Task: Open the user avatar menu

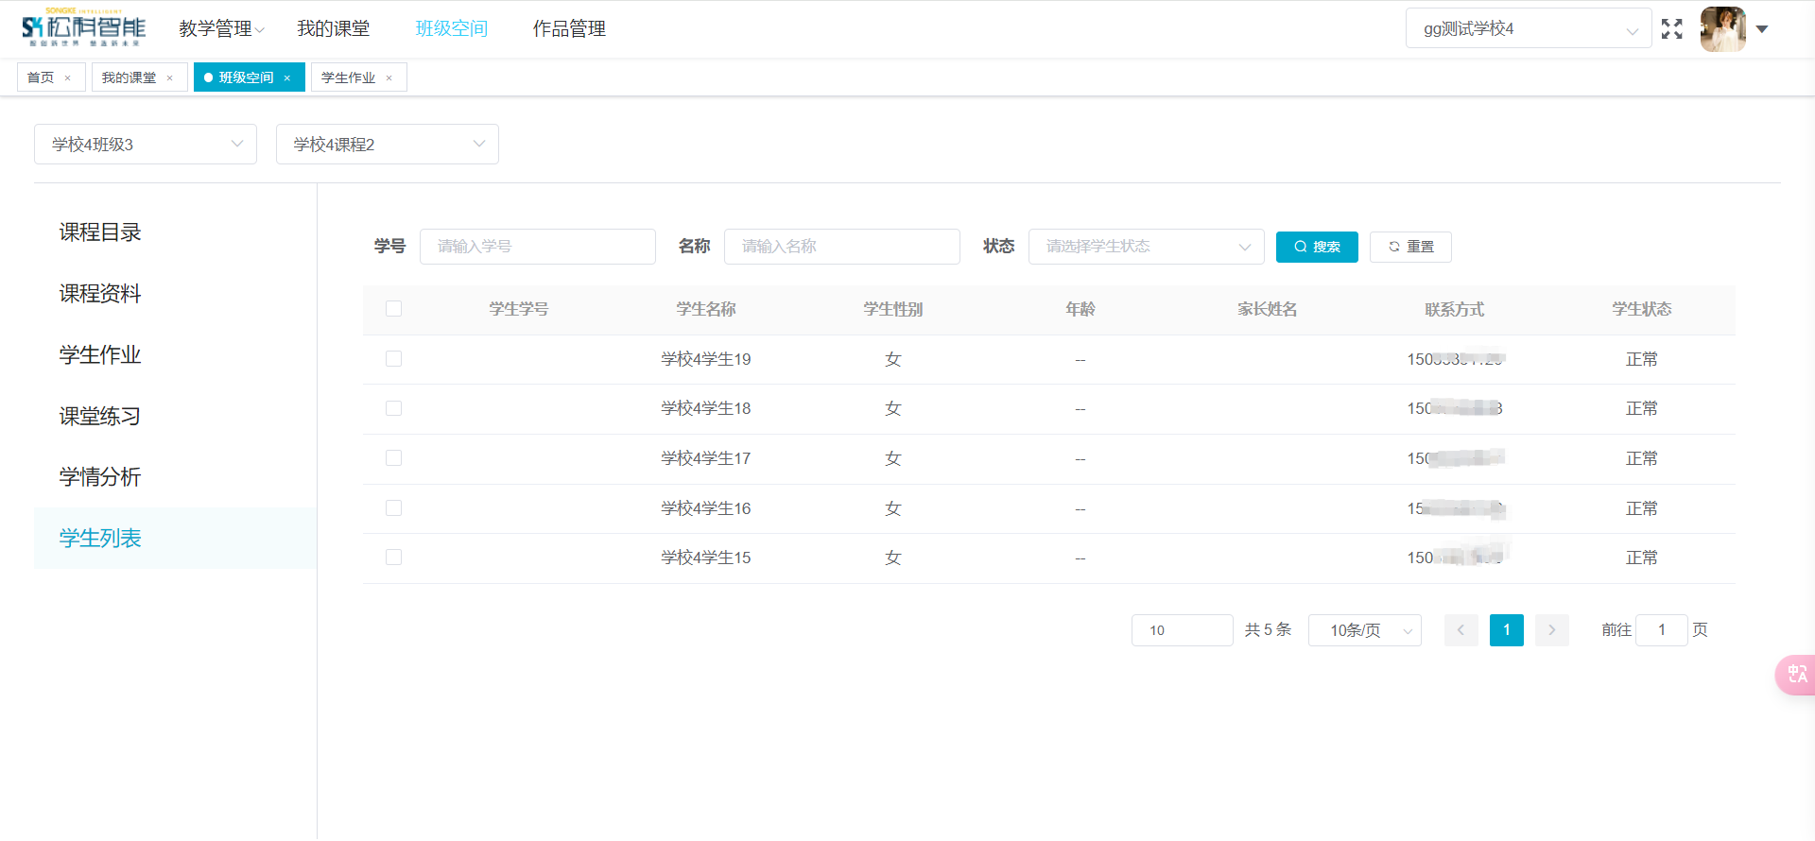Action: coord(1723,29)
